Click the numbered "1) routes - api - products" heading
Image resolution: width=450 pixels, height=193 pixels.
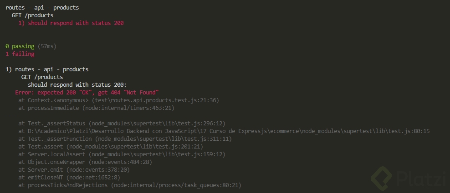(x=47, y=69)
